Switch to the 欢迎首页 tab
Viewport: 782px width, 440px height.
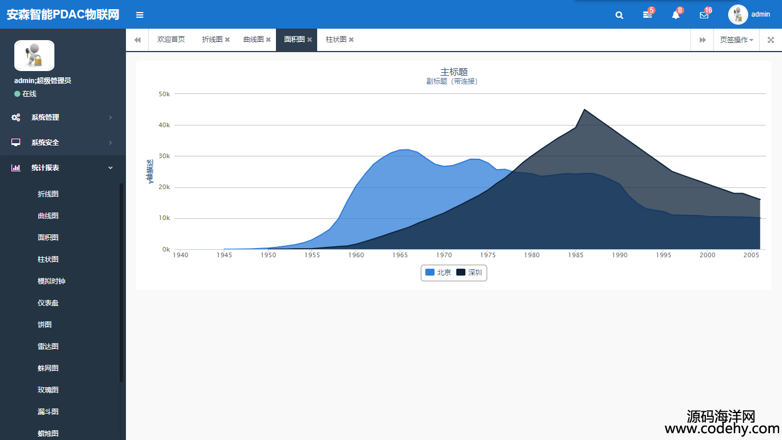[x=171, y=40]
